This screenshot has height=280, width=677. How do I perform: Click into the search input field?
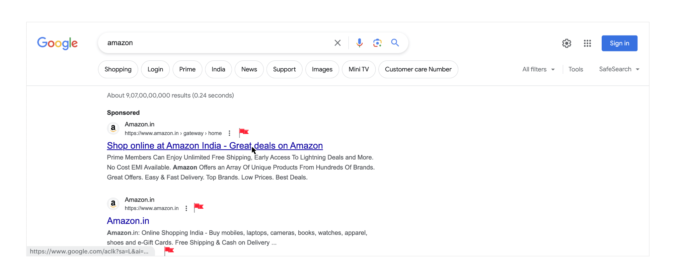(x=216, y=43)
